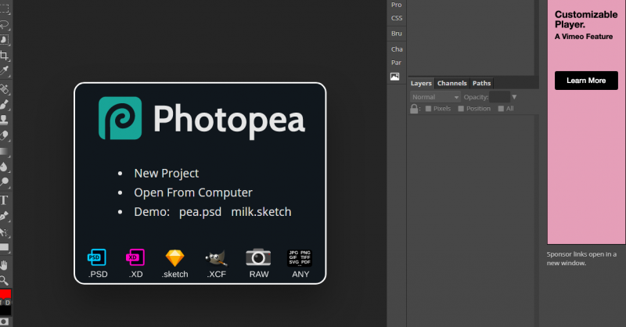Enable the Position lock checkbox

(461, 109)
